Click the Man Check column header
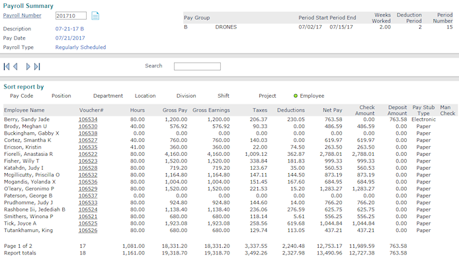 [448, 110]
